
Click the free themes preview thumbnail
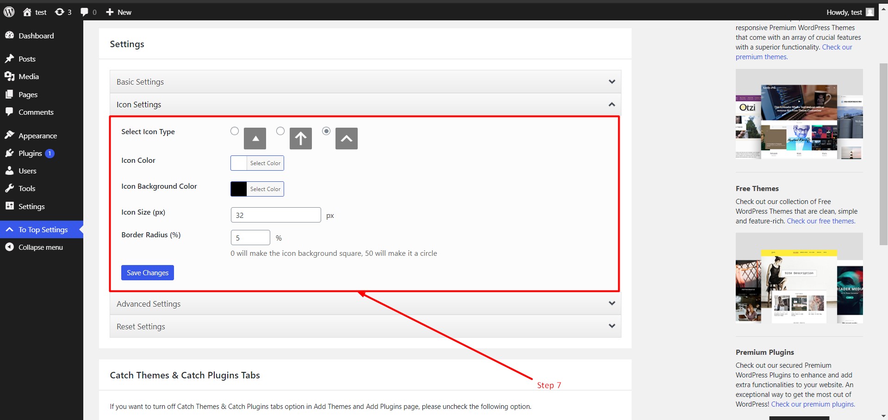799,278
